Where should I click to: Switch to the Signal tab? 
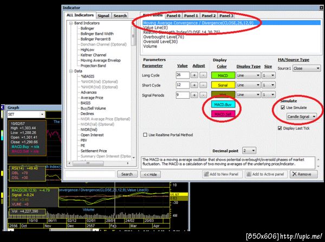(x=103, y=16)
